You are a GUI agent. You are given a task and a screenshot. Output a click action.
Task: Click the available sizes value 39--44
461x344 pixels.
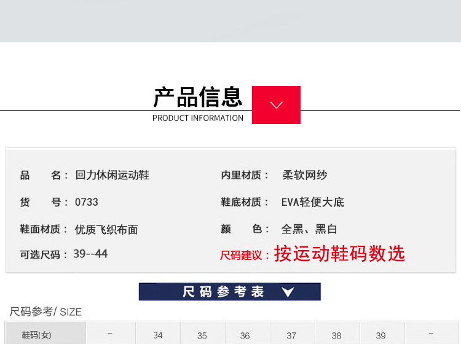pos(90,254)
